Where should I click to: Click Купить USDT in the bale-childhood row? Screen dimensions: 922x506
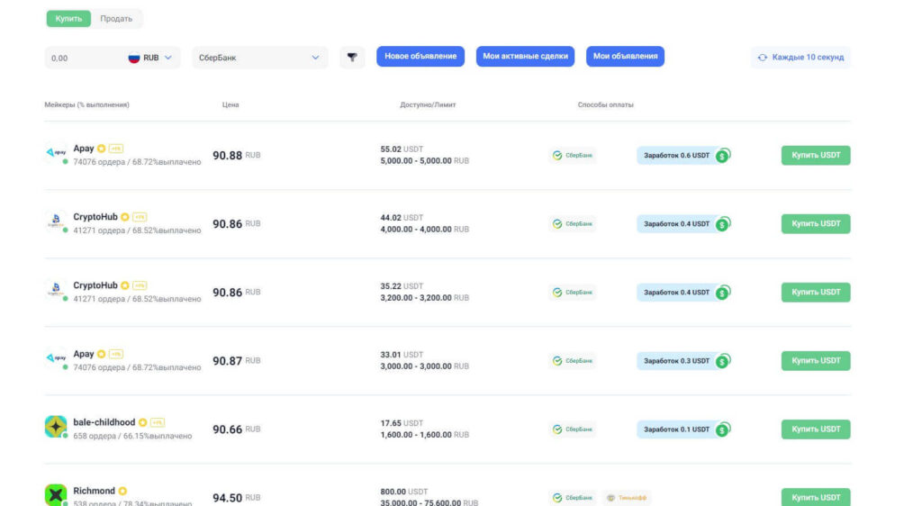click(x=816, y=429)
